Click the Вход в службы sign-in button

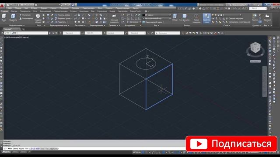pyautogui.click(x=238, y=5)
